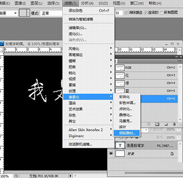
Task: Open the 帮助(H) menu
Action: [155, 3]
